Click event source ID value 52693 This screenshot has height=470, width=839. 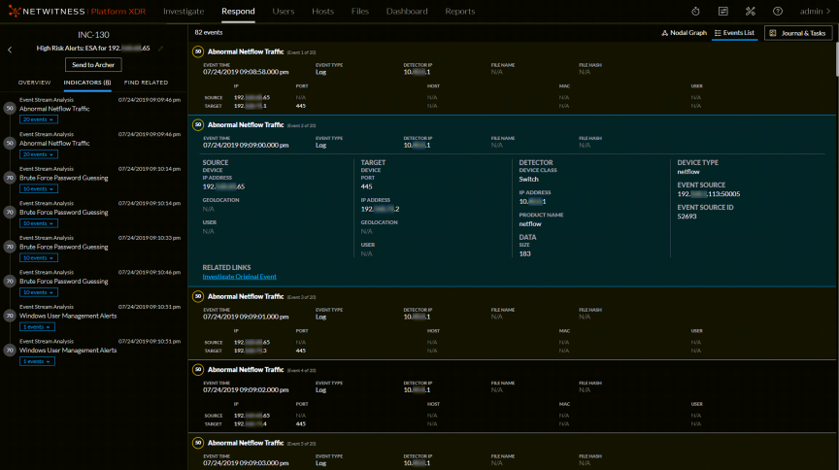[x=688, y=217]
